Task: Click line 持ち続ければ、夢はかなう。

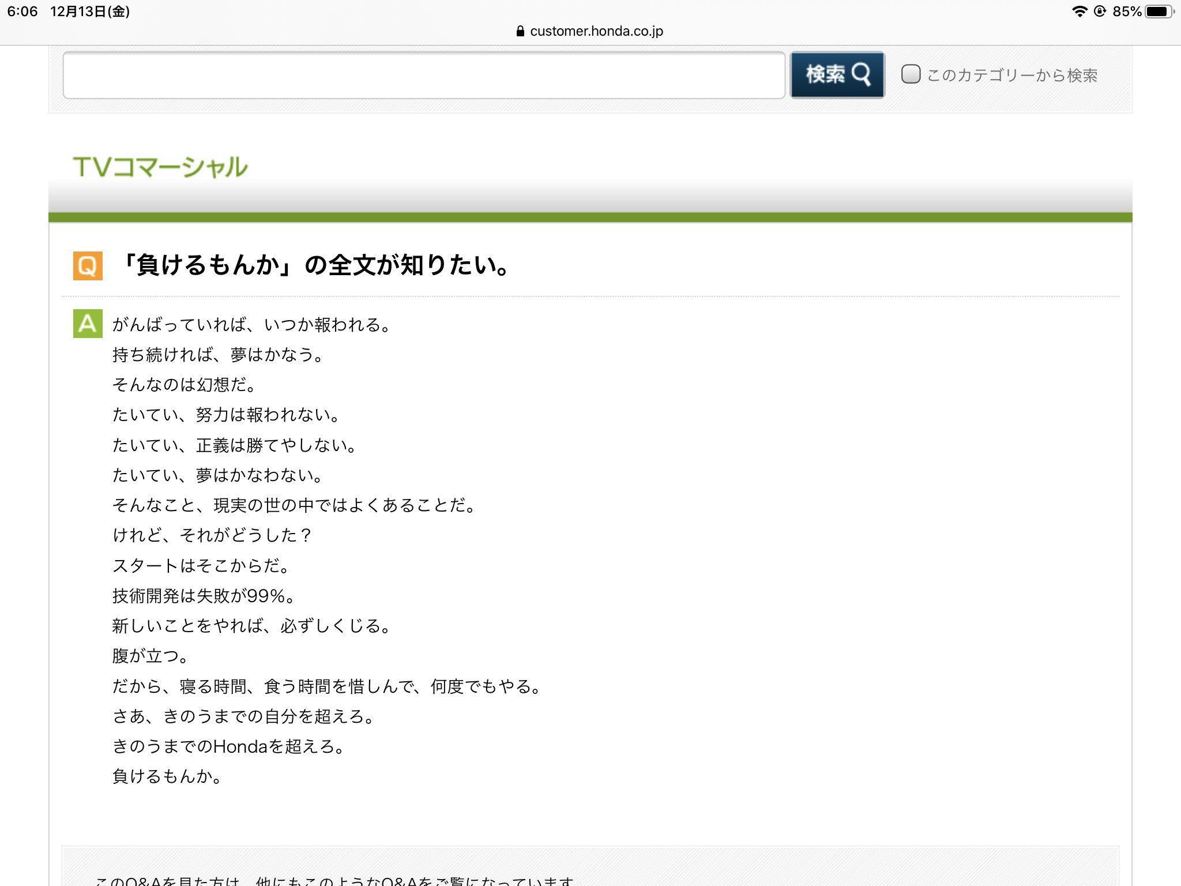Action: [x=218, y=355]
